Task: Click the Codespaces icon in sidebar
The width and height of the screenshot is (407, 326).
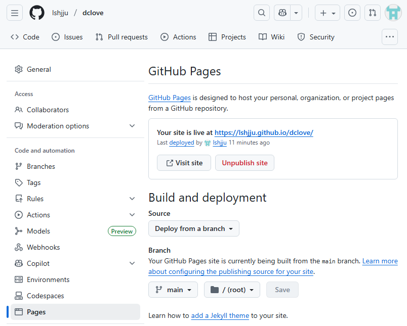Action: coord(19,296)
